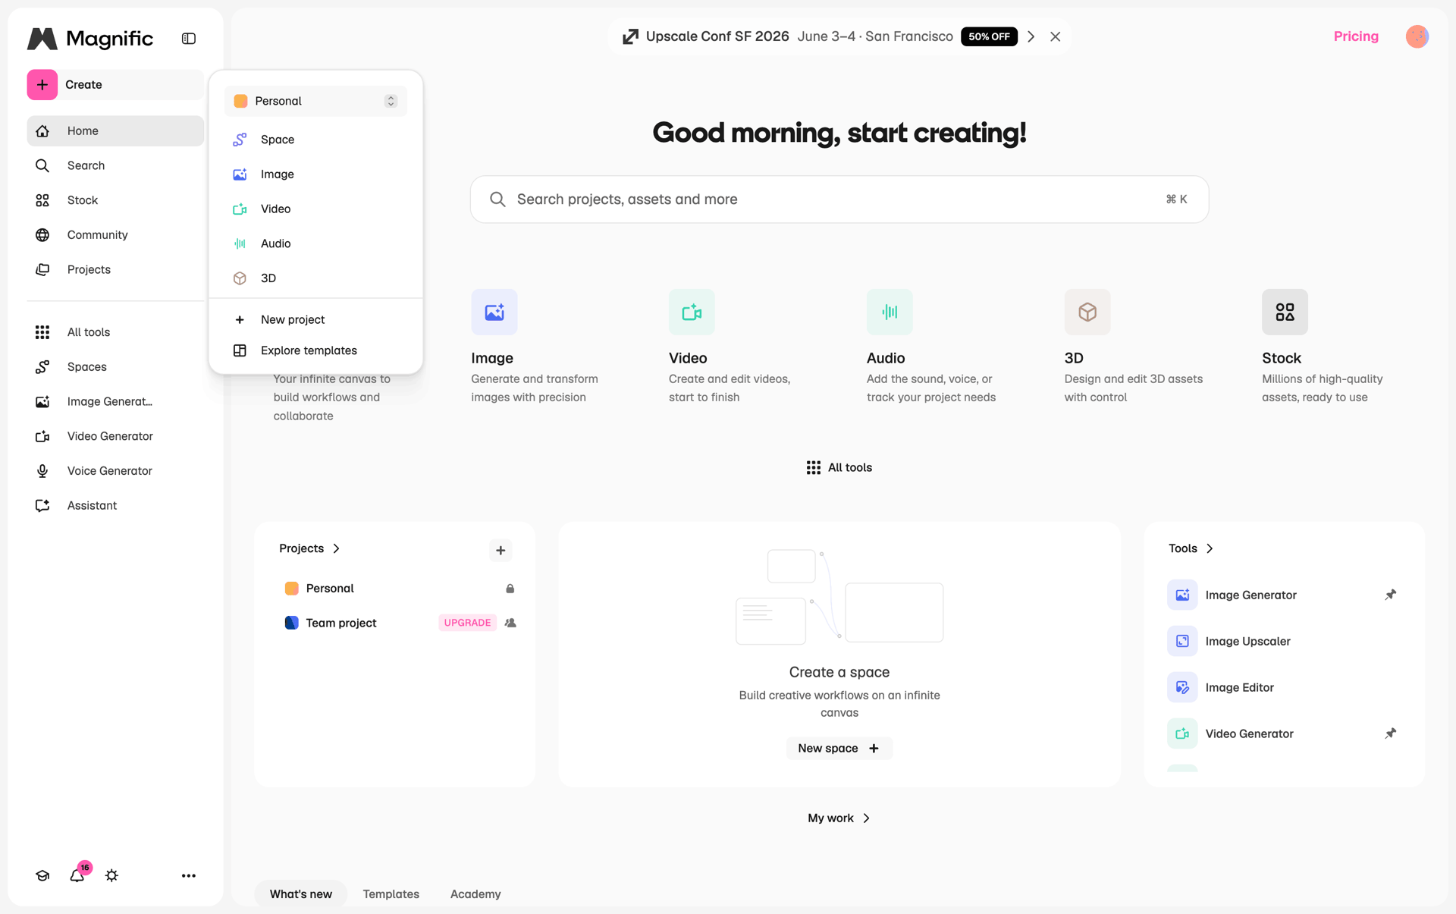Focus the Search projects, assets and more field
Screen dimensions: 1456x914
pos(839,199)
